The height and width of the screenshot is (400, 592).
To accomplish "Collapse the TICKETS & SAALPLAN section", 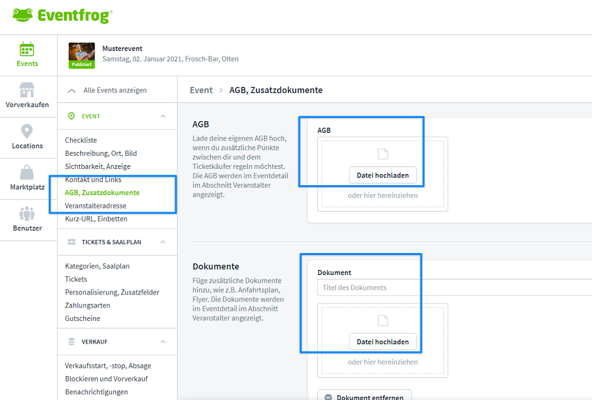I will [163, 242].
